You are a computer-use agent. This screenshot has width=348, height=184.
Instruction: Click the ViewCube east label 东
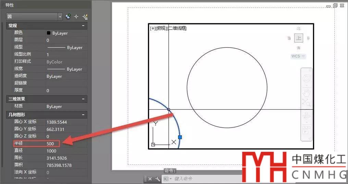click(x=308, y=38)
